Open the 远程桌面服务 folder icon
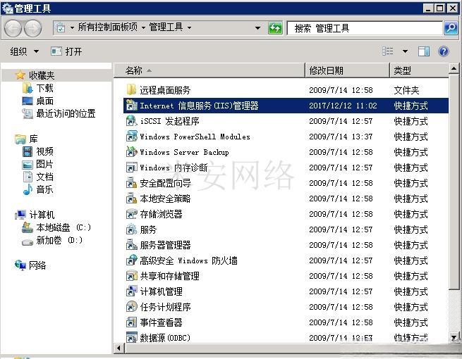The width and height of the screenshot is (462, 359). click(131, 89)
